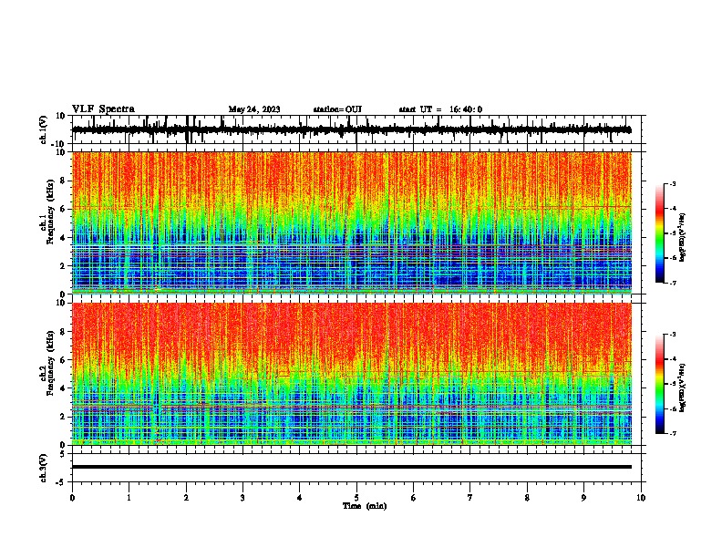The image size is (722, 558).
Task: Click the "ch.3(V)" axis label
Action: coord(44,469)
